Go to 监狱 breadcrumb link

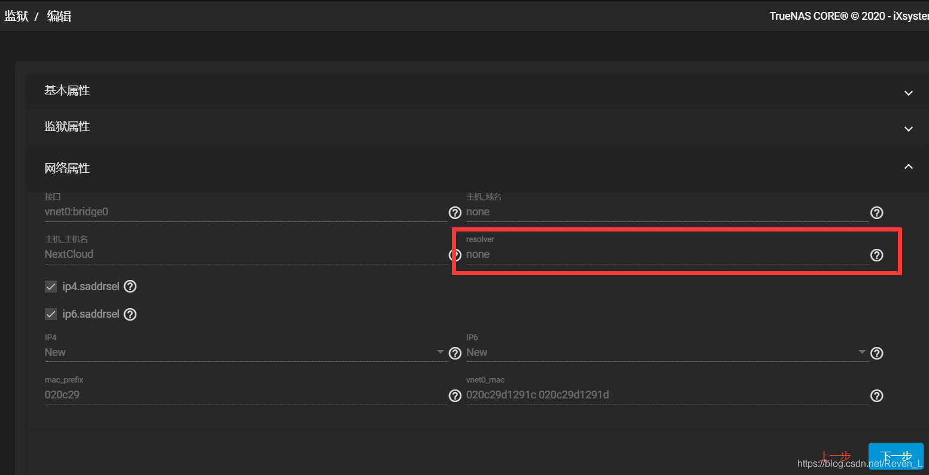[x=17, y=16]
